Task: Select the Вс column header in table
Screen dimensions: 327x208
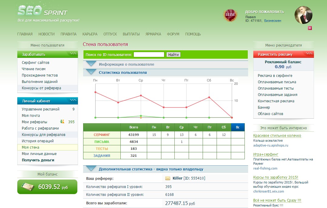Action: point(238,127)
